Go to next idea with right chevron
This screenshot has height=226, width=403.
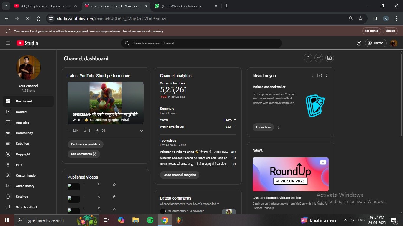pyautogui.click(x=327, y=76)
